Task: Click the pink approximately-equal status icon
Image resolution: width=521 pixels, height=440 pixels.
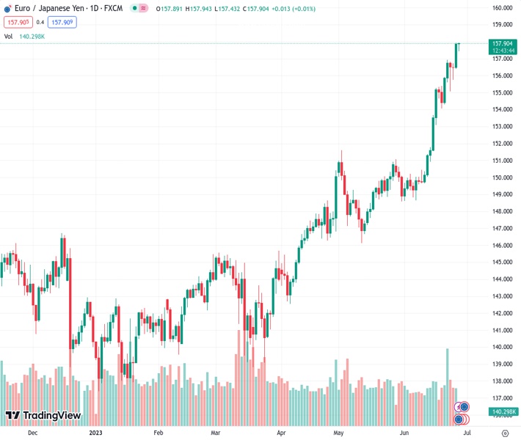Action: pyautogui.click(x=142, y=8)
